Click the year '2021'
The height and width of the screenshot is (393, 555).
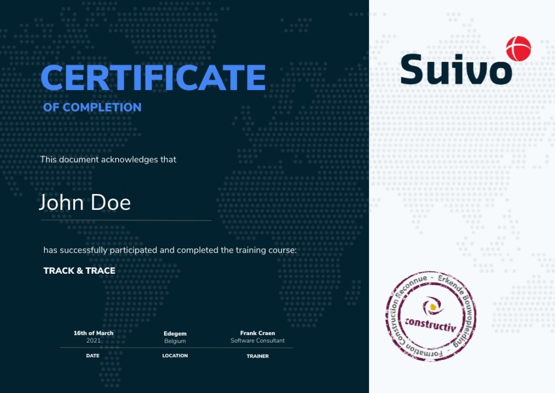93,340
